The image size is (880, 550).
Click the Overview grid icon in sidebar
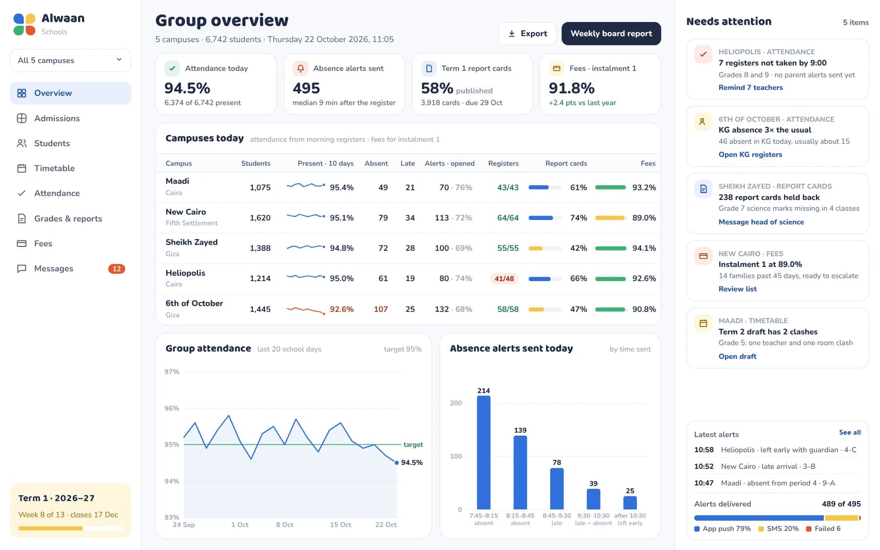click(22, 93)
